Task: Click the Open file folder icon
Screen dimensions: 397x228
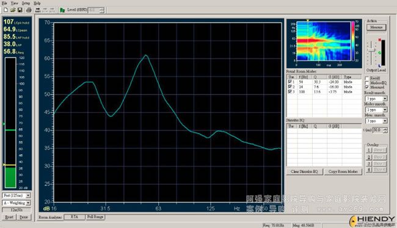Action: pyautogui.click(x=13, y=10)
